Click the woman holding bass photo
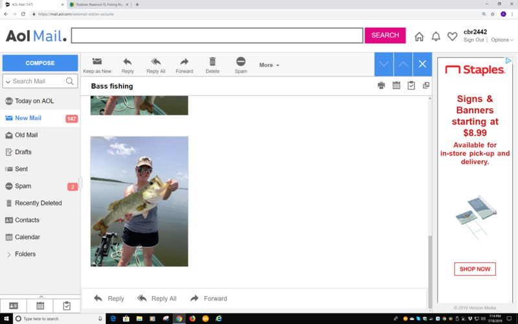Viewport: 518px width, 324px height. pyautogui.click(x=139, y=202)
